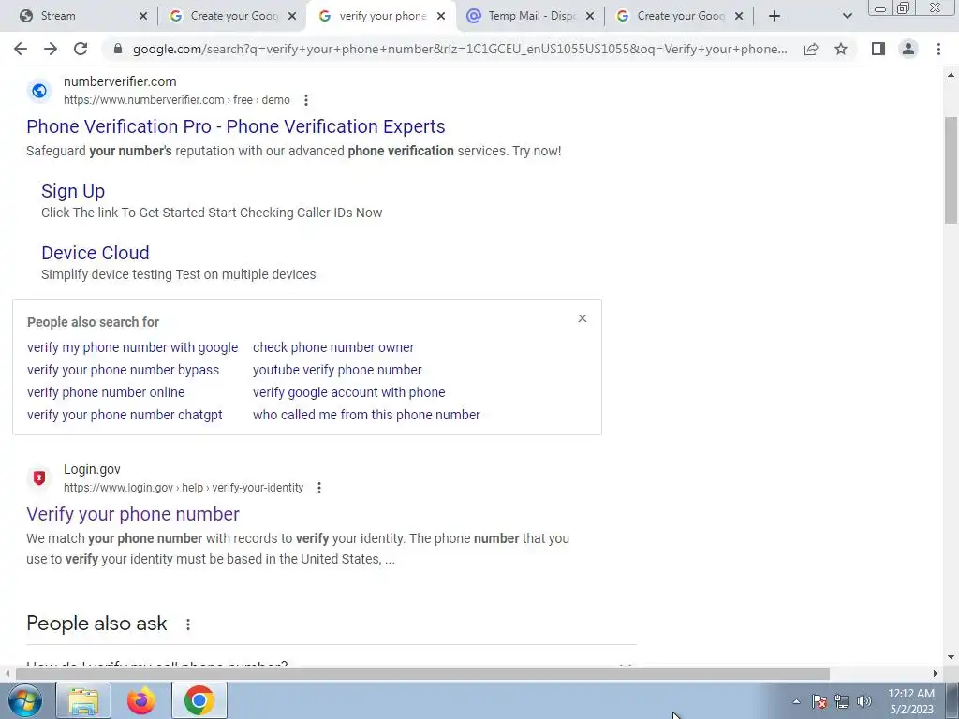The width and height of the screenshot is (959, 719).
Task: Go back to previous page in Chrome
Action: tap(21, 49)
